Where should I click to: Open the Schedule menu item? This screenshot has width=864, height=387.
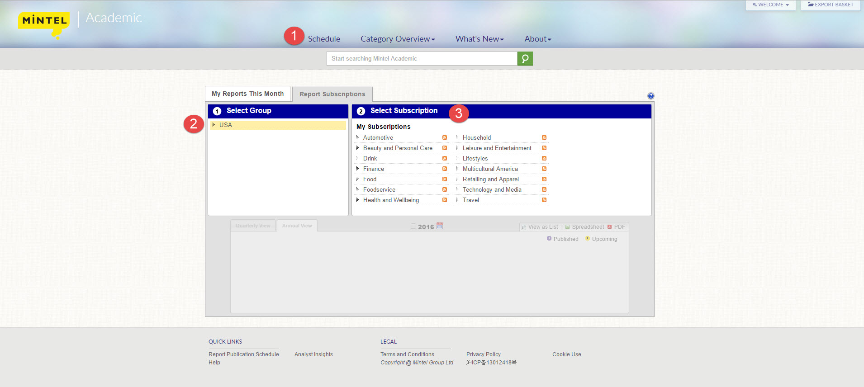pyautogui.click(x=324, y=39)
